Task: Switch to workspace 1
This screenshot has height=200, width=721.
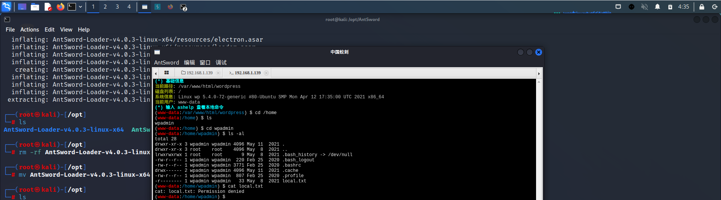Action: (93, 7)
